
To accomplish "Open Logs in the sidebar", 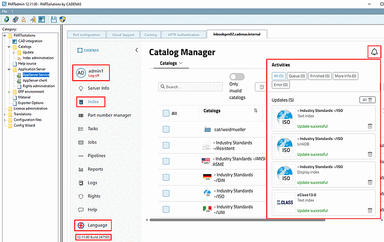I will tap(92, 183).
